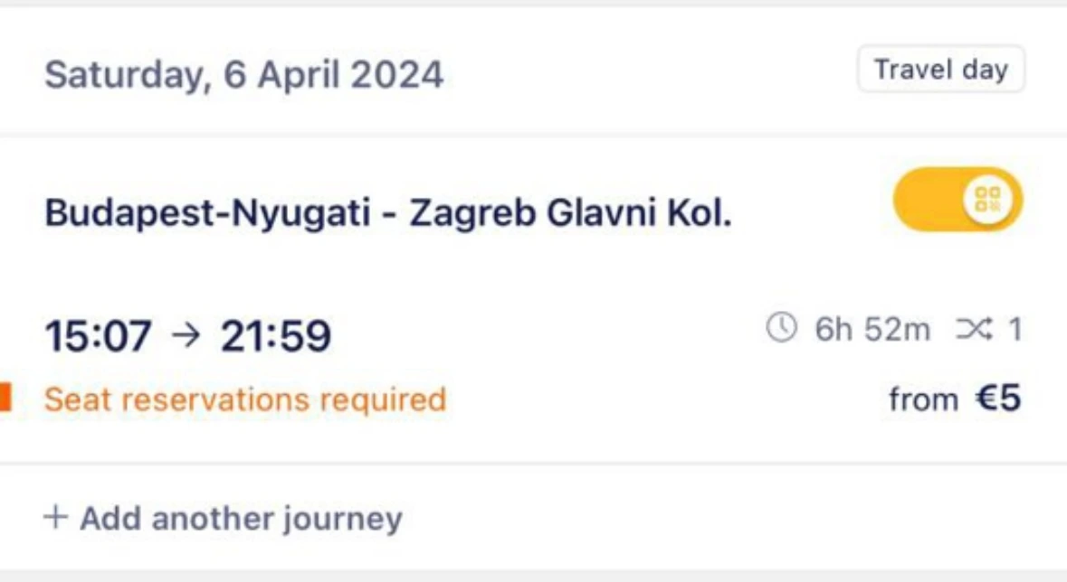The width and height of the screenshot is (1067, 582).
Task: Open the Seat reservations required notice
Action: [245, 399]
